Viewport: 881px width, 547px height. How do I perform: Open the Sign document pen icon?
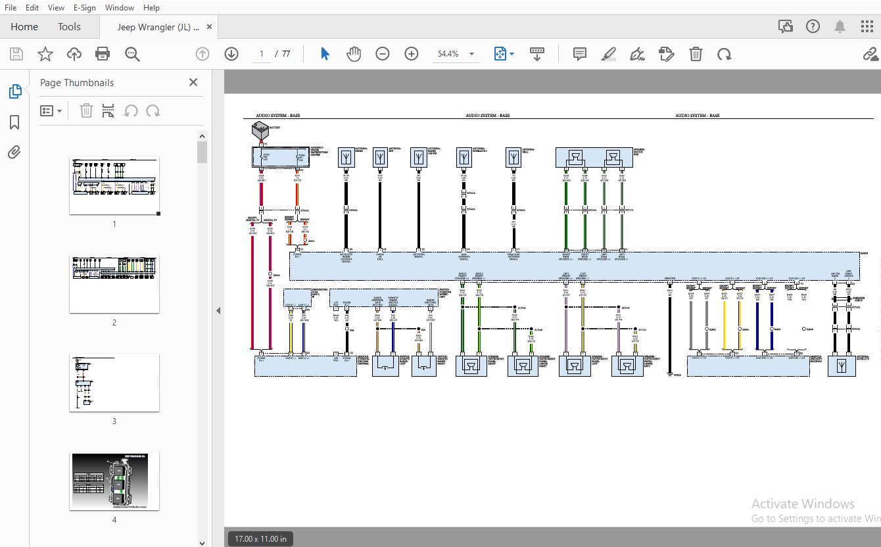pos(637,54)
